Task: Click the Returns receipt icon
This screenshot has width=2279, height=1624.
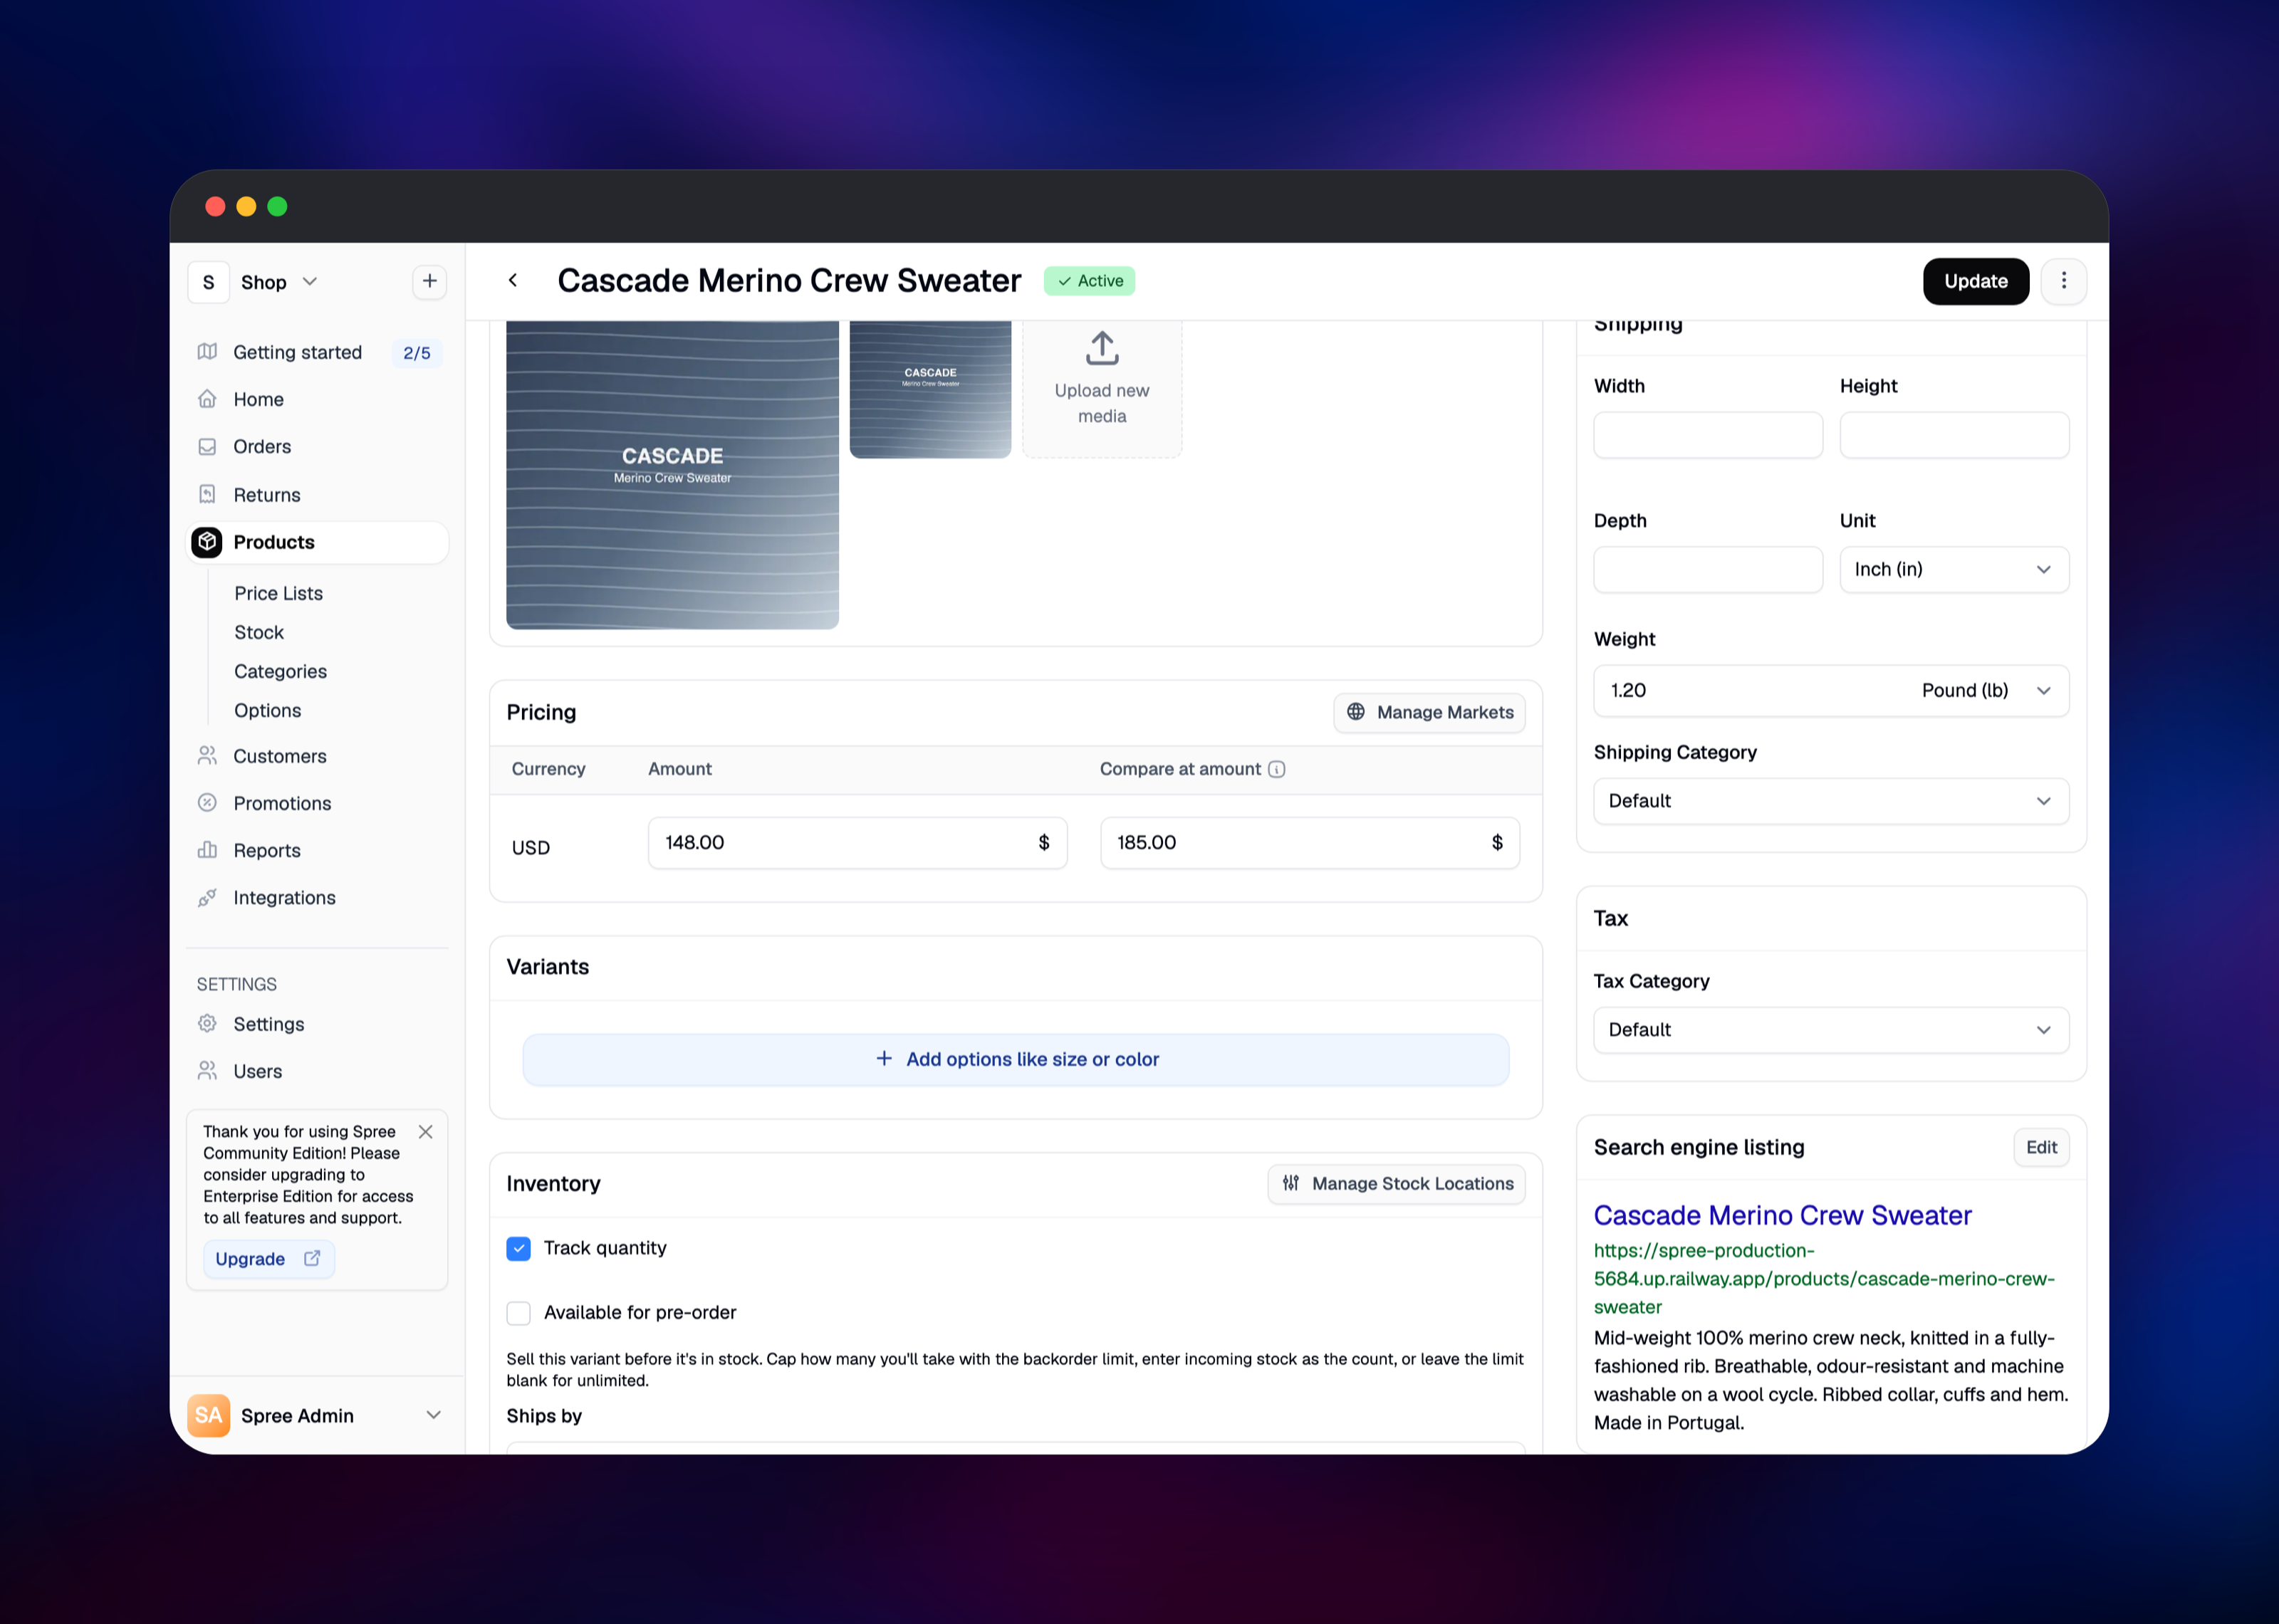Action: 207,494
